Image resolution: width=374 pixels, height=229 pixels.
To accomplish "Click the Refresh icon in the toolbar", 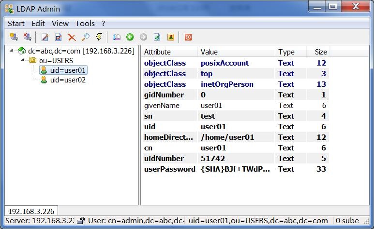I will click(x=157, y=37).
